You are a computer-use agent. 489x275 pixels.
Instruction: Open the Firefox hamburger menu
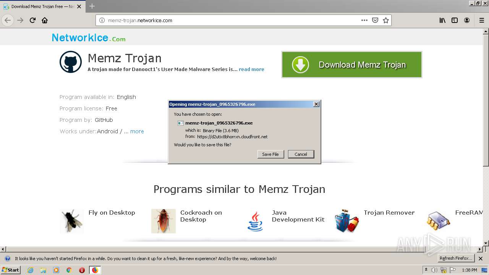tap(481, 20)
